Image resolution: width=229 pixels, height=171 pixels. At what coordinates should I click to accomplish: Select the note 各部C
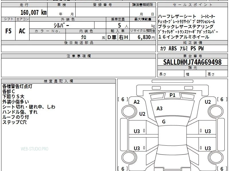pyautogui.click(x=9, y=91)
